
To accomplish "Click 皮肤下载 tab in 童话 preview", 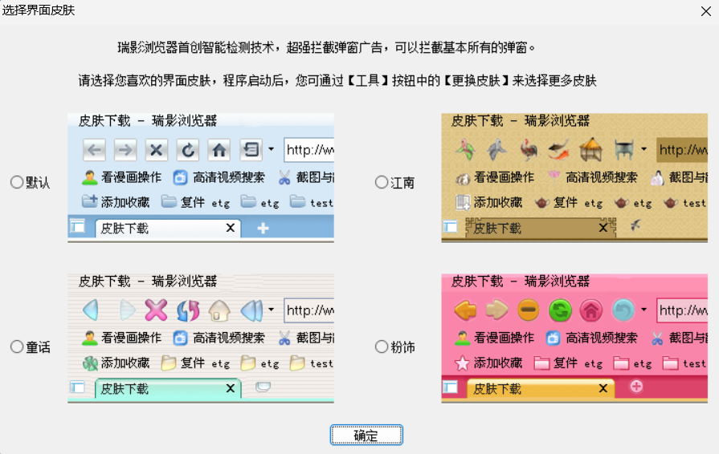I will point(168,388).
